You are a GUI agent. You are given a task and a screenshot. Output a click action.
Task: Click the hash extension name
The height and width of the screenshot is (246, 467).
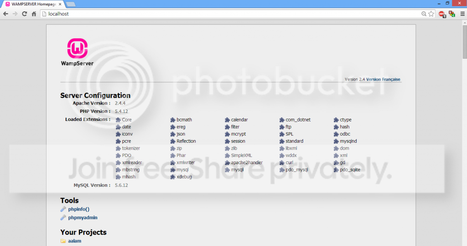[345, 127]
